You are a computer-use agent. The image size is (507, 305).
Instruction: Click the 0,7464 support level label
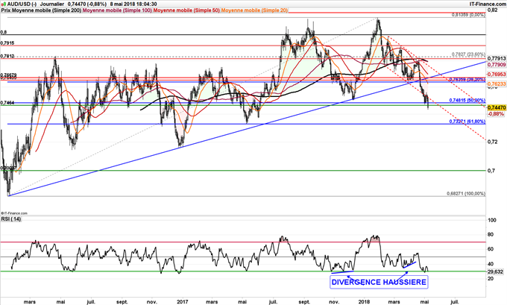click(7, 102)
